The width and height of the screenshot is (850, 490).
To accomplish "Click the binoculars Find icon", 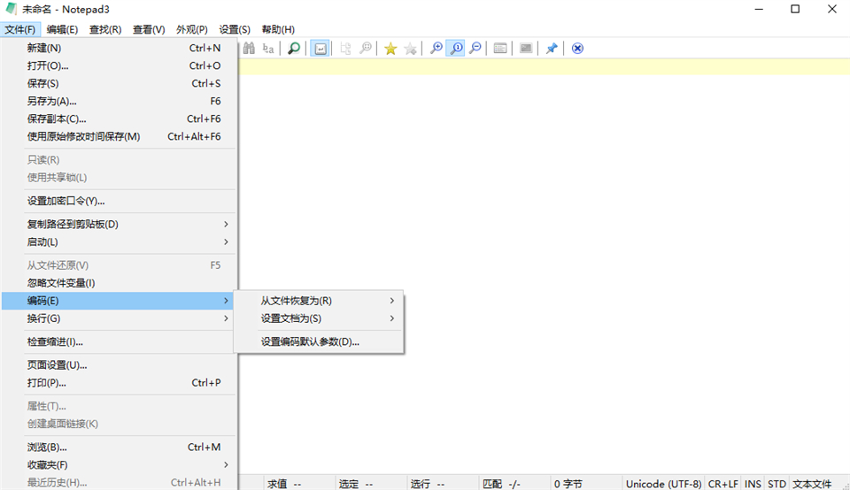I will click(249, 48).
